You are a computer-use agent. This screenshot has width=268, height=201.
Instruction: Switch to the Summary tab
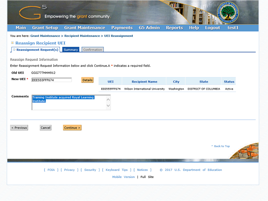71,50
